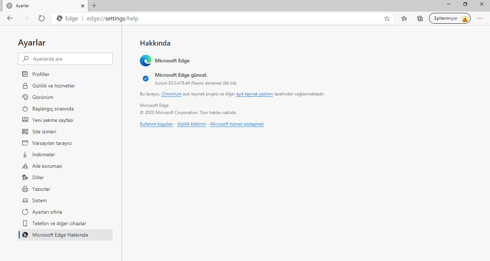
Task: Restore down the browser window
Action: pos(465,4)
